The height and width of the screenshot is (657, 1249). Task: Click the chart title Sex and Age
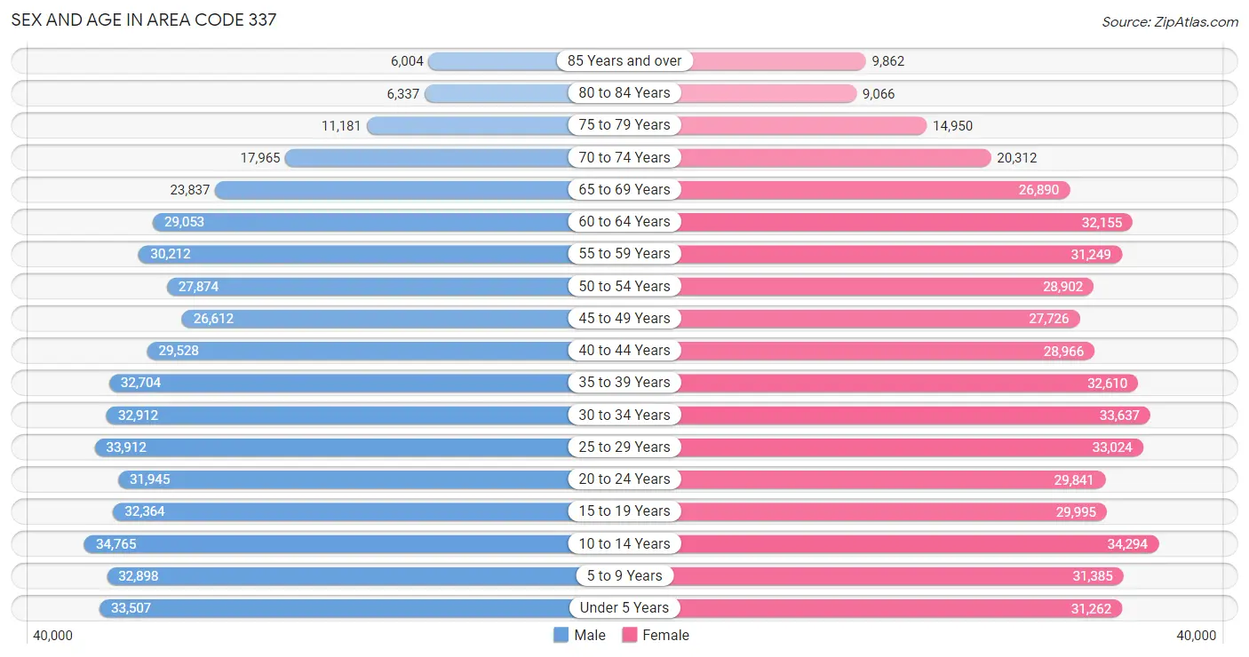click(144, 19)
